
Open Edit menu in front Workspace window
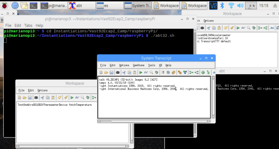pos(31,90)
